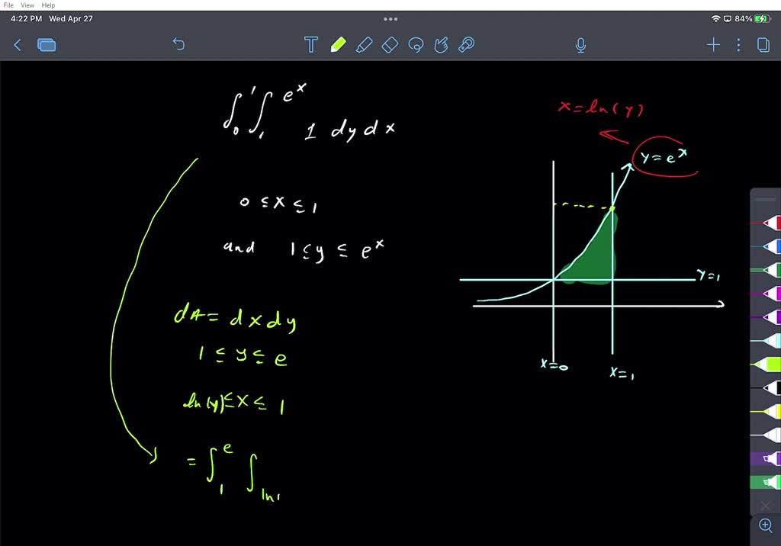This screenshot has width=781, height=546.
Task: Dismiss the pen sidebar with the X
Action: pyautogui.click(x=765, y=506)
